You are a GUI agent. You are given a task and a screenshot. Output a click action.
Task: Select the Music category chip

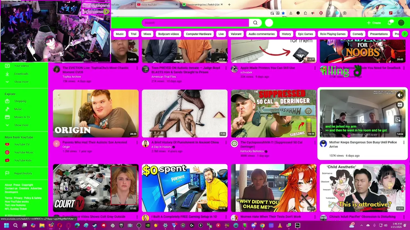(x=119, y=34)
